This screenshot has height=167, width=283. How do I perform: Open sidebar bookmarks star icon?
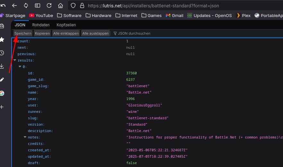click(2, 39)
